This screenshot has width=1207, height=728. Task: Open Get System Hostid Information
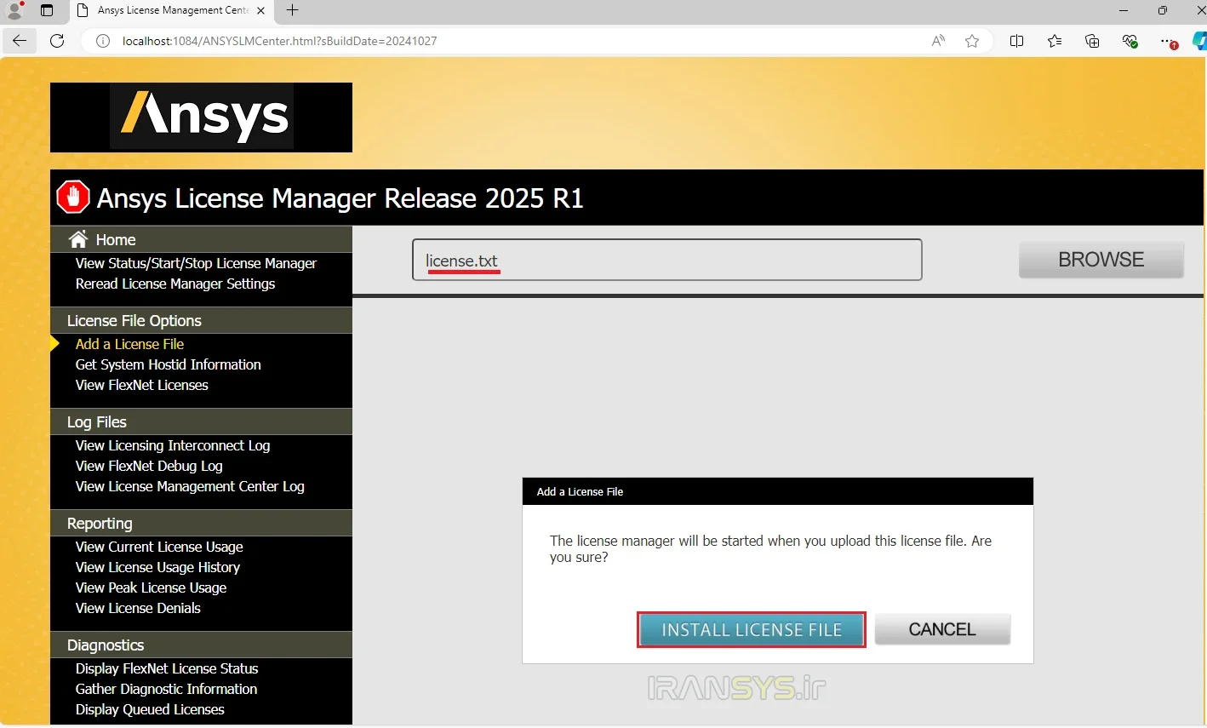[x=168, y=364]
